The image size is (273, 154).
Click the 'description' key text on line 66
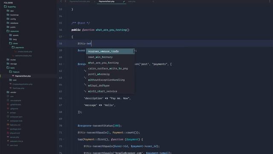[x=94, y=98]
